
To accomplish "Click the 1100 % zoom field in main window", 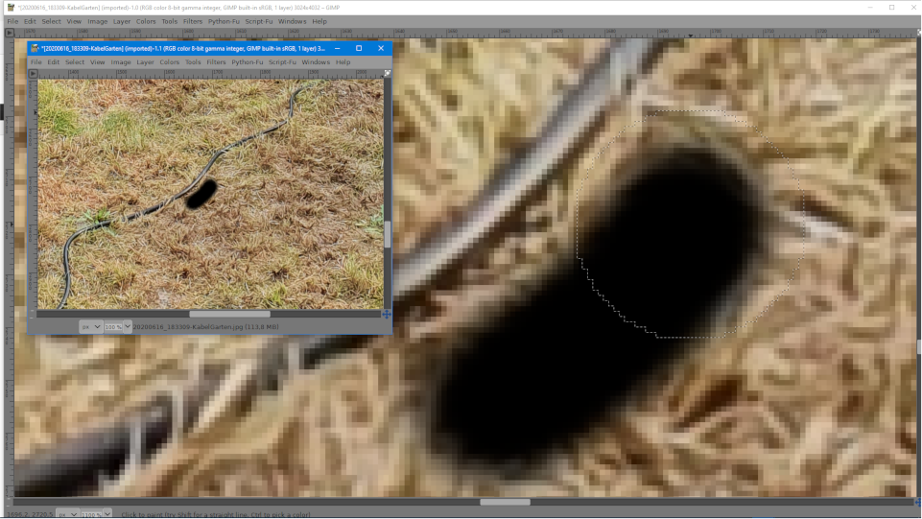I will point(92,514).
